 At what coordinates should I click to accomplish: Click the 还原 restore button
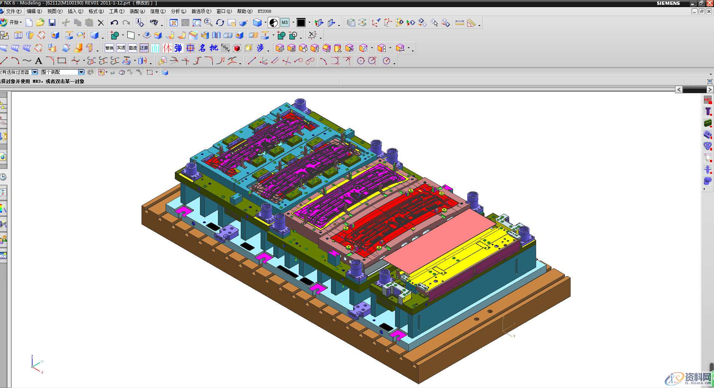[x=144, y=48]
